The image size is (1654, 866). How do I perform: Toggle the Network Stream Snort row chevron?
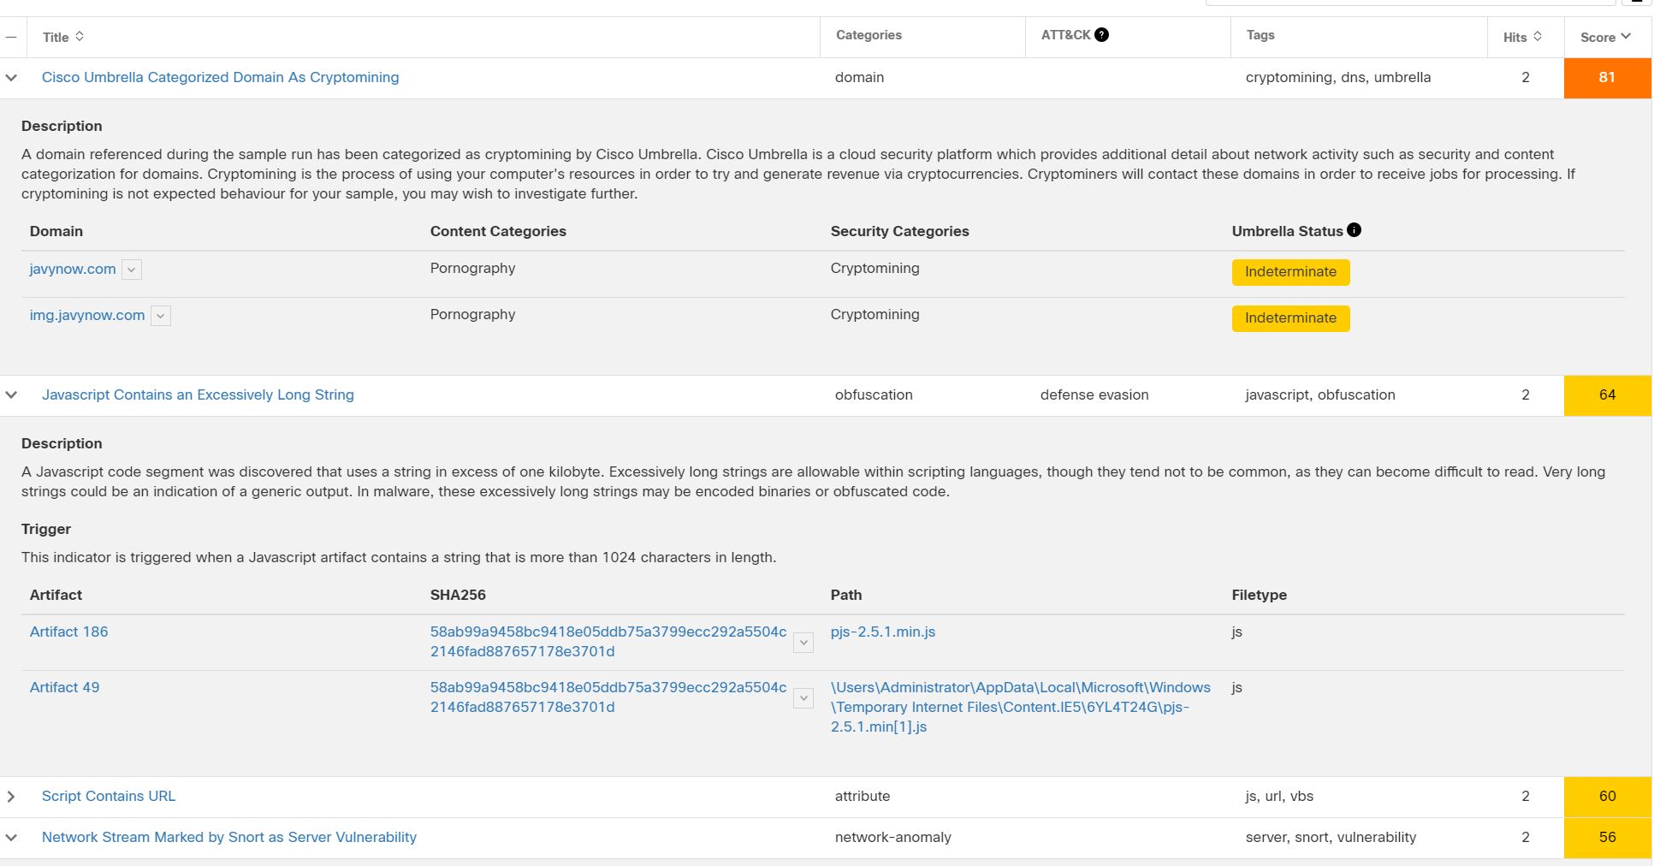click(x=11, y=838)
